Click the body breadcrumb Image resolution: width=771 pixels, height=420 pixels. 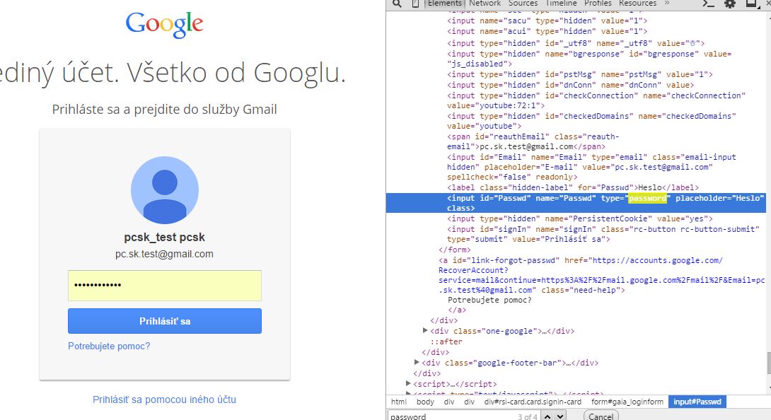[425, 402]
